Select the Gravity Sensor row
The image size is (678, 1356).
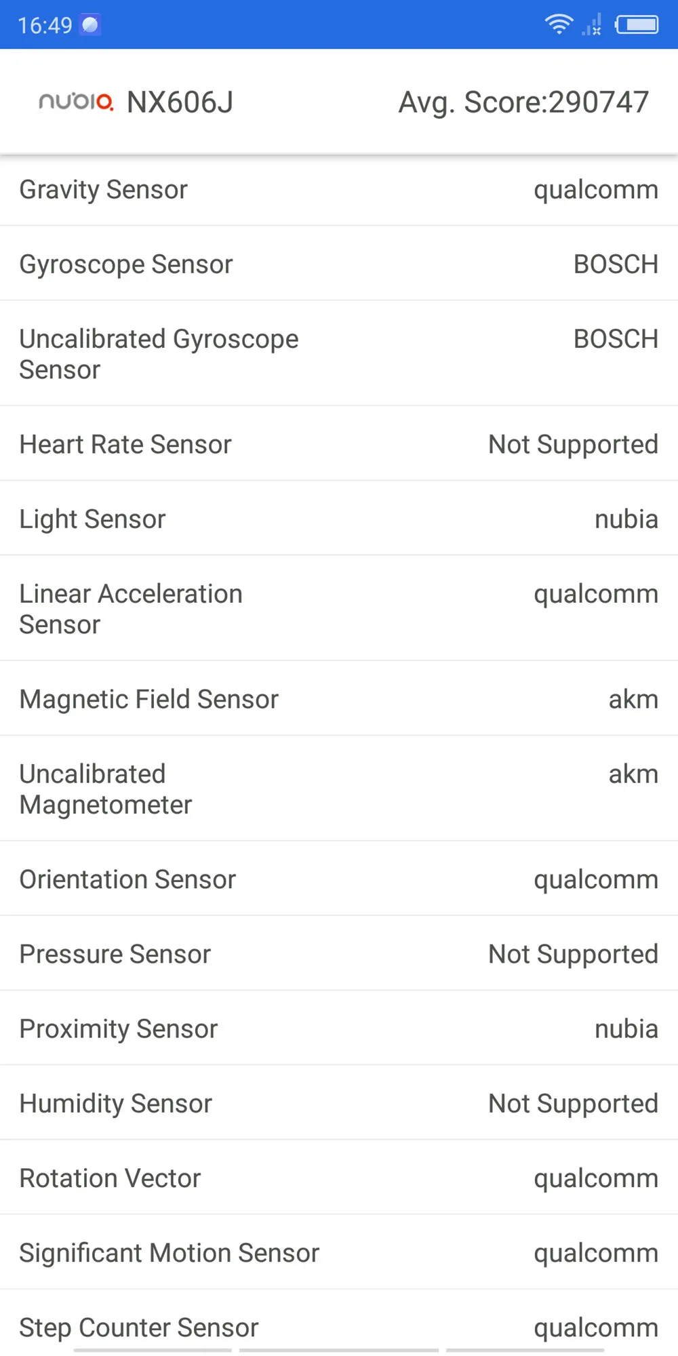coord(339,189)
